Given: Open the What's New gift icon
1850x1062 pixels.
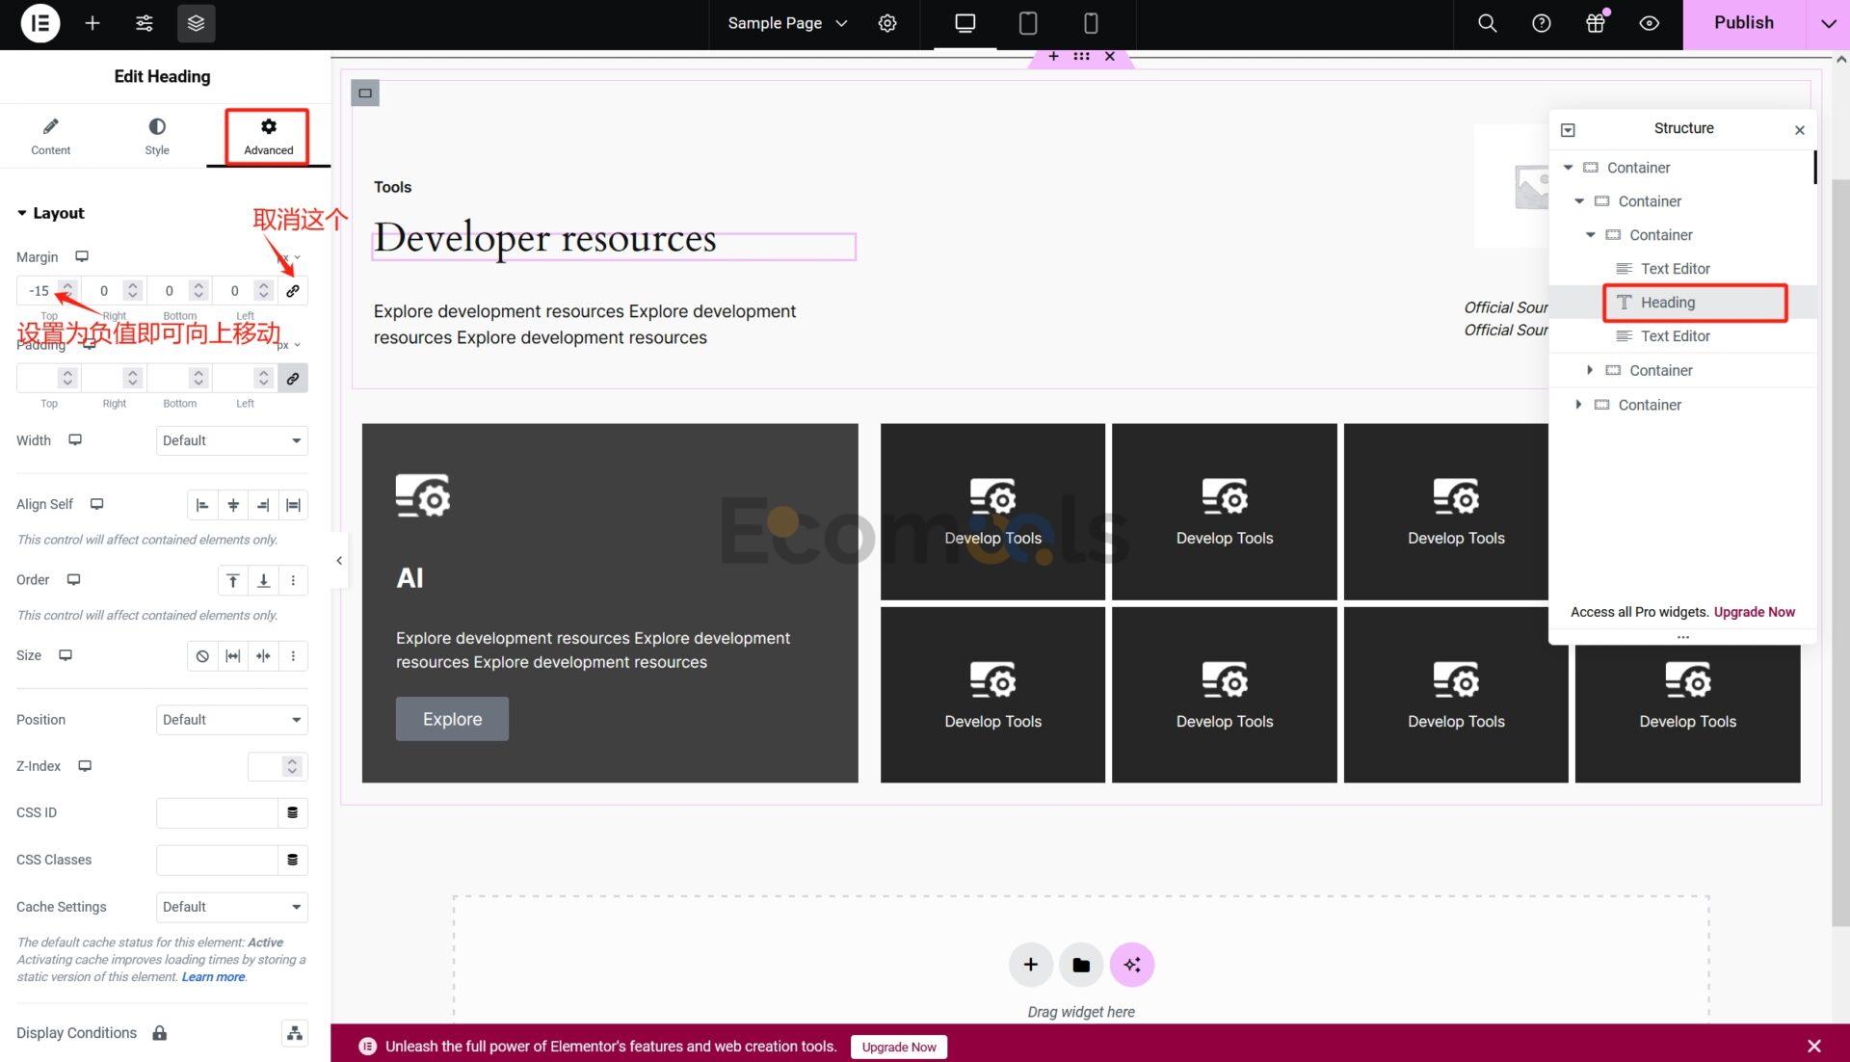Looking at the screenshot, I should pyautogui.click(x=1596, y=23).
